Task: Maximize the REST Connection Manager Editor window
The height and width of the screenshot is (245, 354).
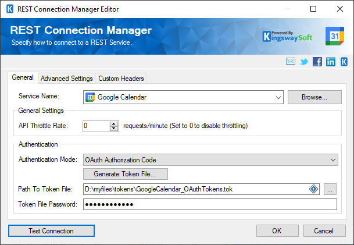Action: coord(313,9)
